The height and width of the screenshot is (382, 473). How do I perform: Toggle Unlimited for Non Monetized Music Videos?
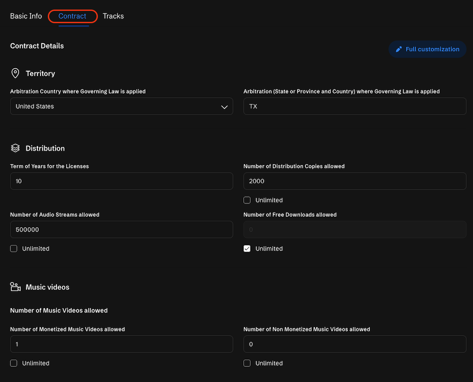point(247,363)
